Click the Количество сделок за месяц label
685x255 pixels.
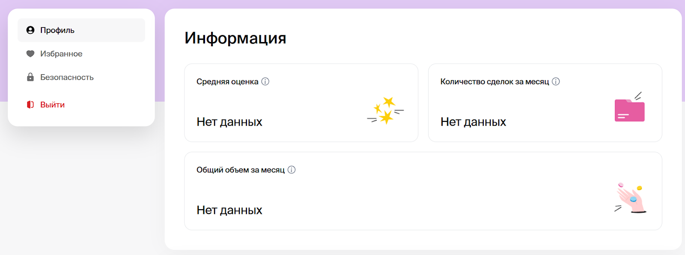click(x=494, y=81)
